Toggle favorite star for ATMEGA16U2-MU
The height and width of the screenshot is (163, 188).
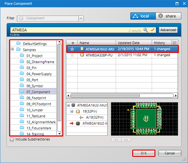[72, 49]
